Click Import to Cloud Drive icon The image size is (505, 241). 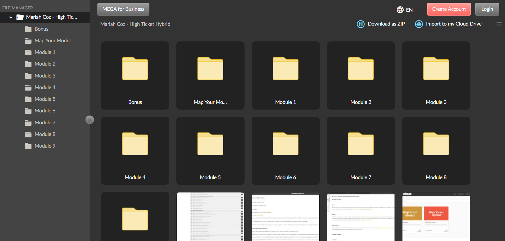(419, 24)
